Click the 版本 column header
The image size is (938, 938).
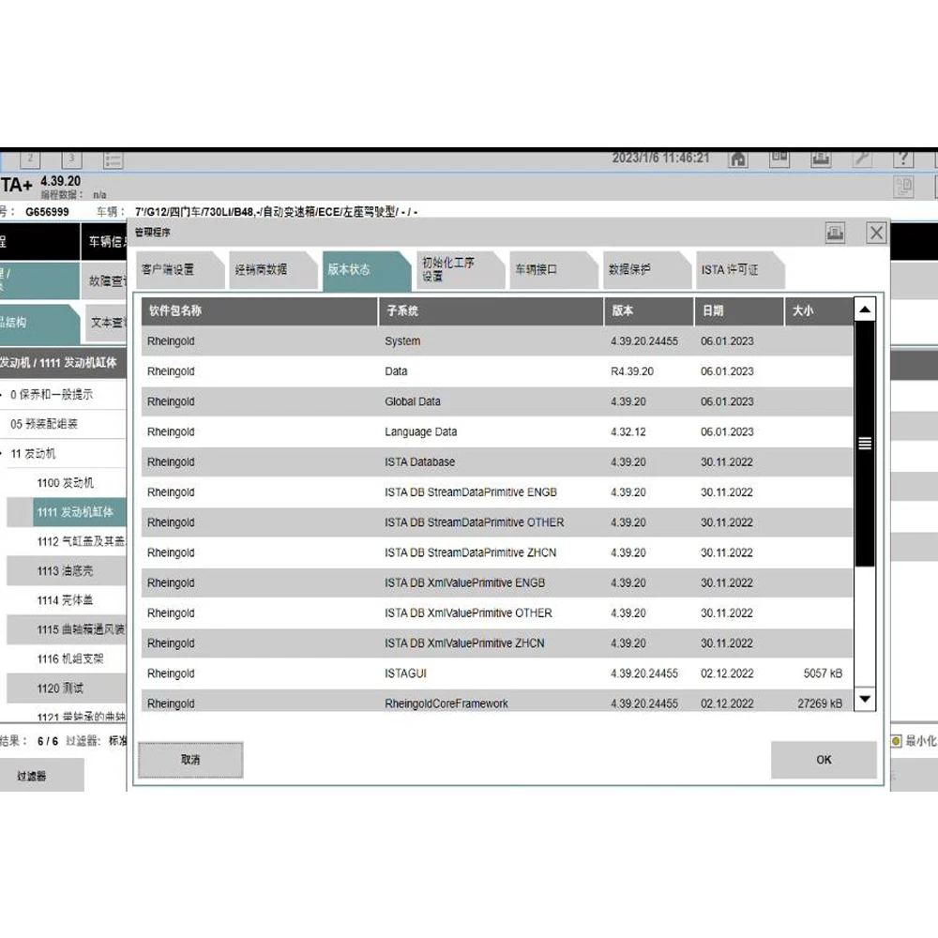coord(648,311)
